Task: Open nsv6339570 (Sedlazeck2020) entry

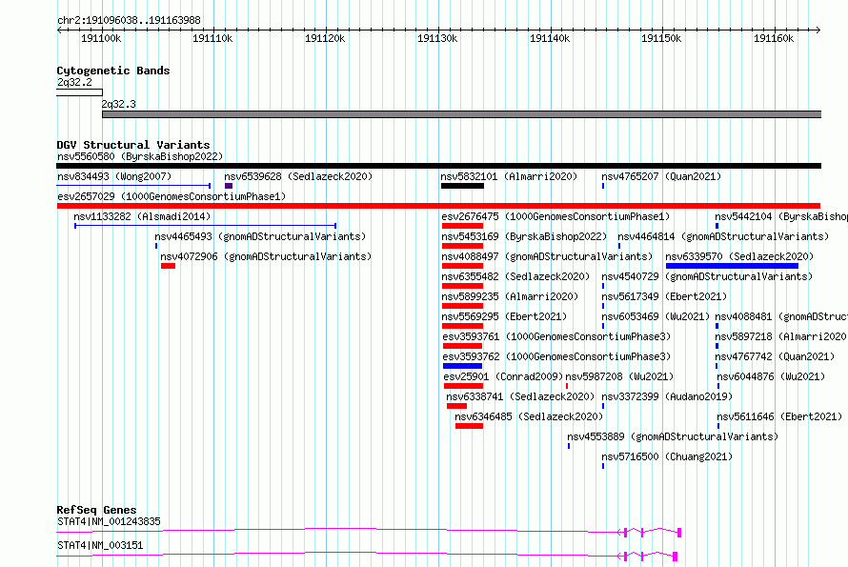Action: (739, 257)
